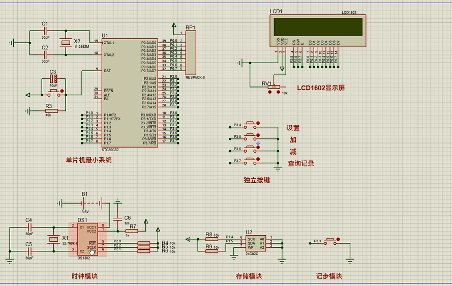
Task: Click the 11.0592M value under X2
Action: (81, 46)
